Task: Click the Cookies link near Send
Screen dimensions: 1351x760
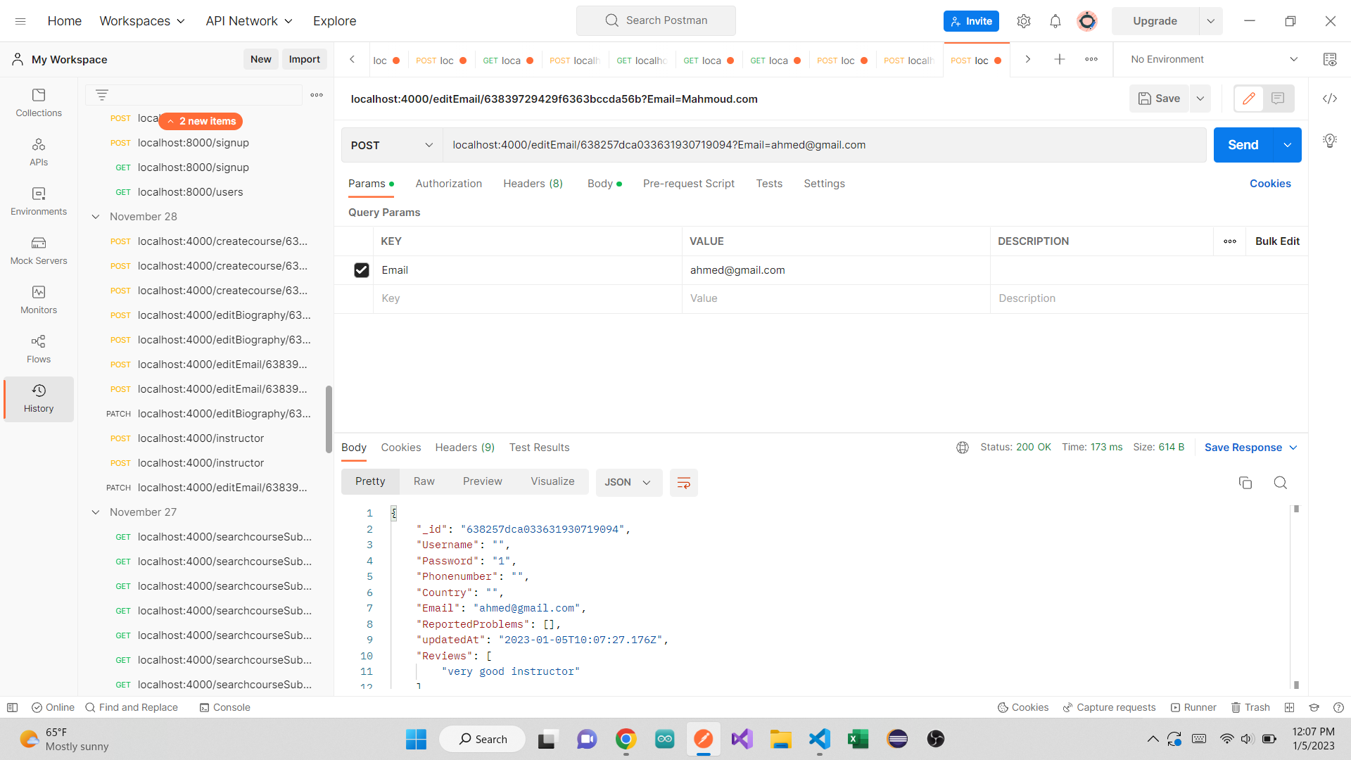Action: pos(1269,184)
